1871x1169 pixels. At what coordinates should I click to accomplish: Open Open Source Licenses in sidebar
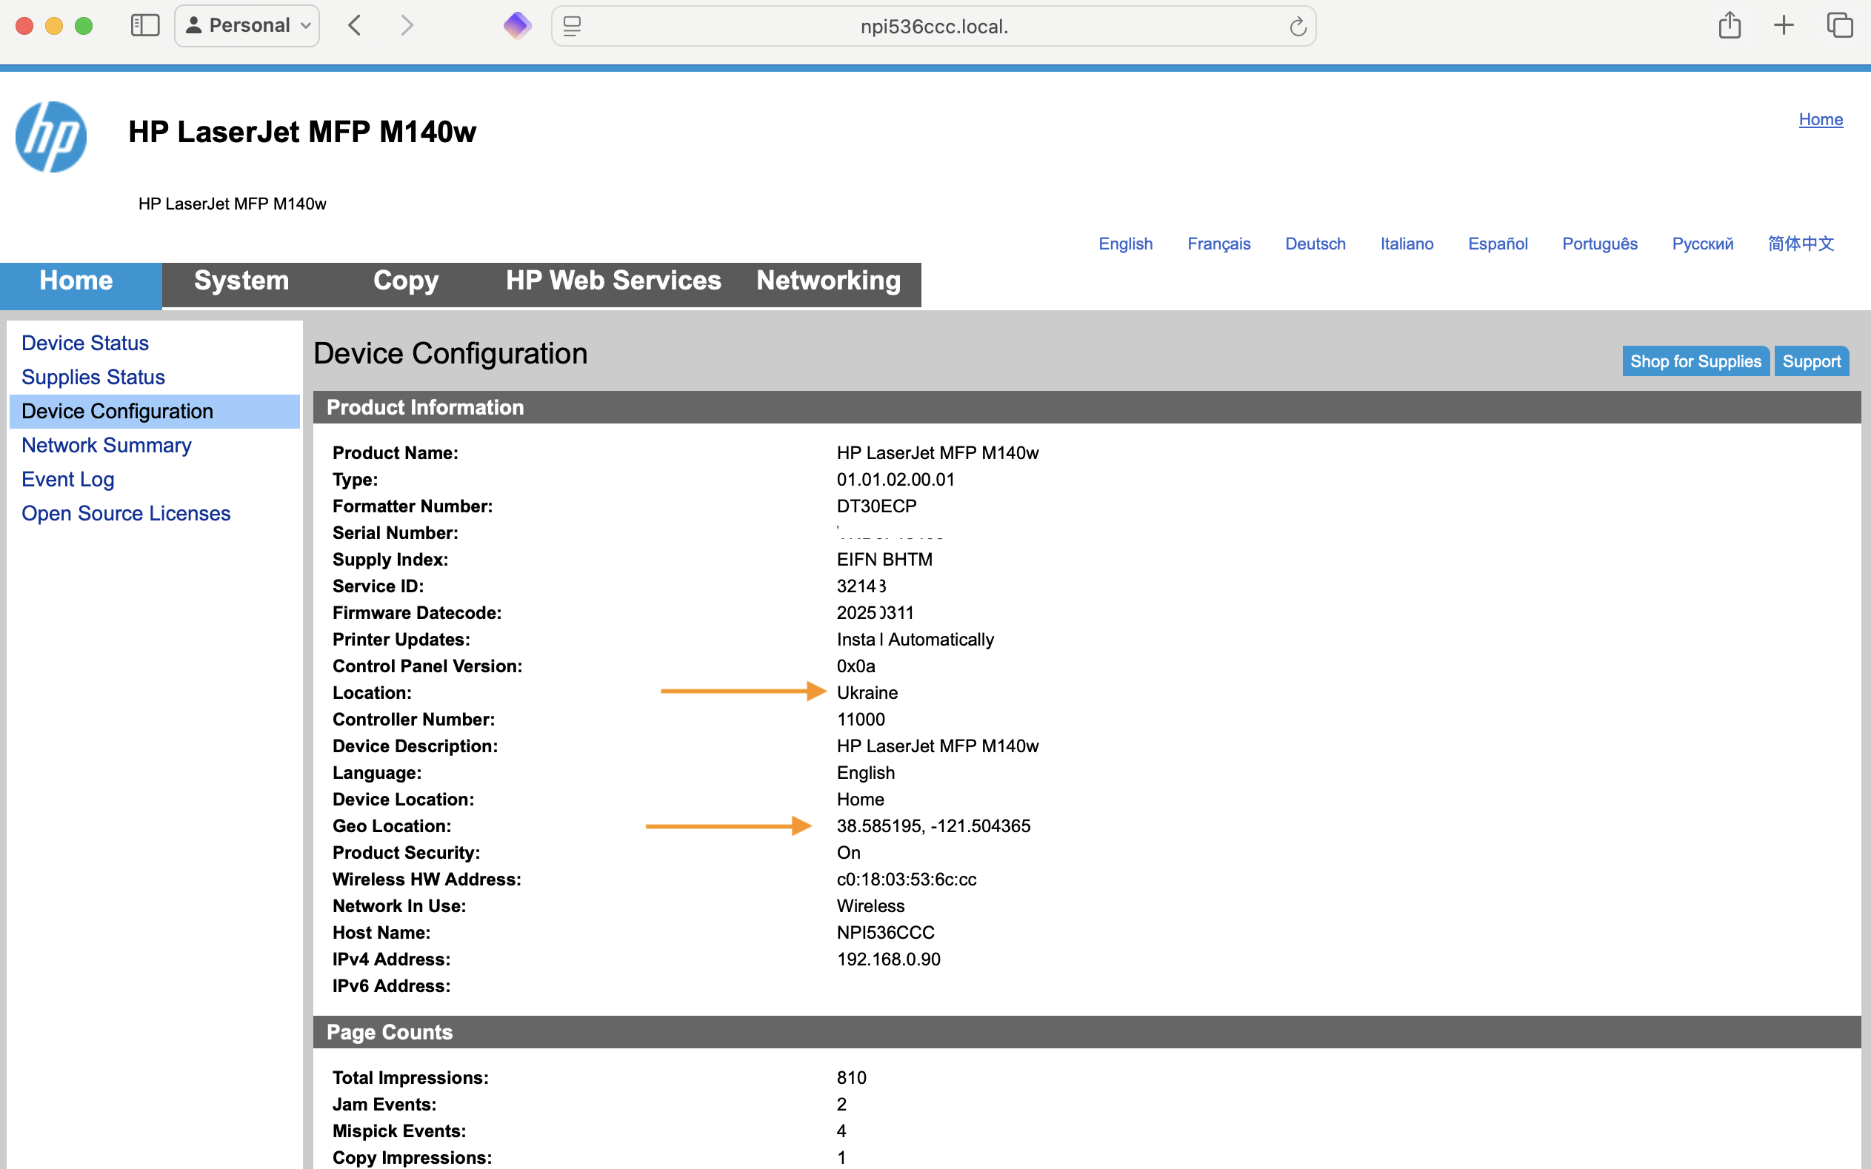click(126, 513)
